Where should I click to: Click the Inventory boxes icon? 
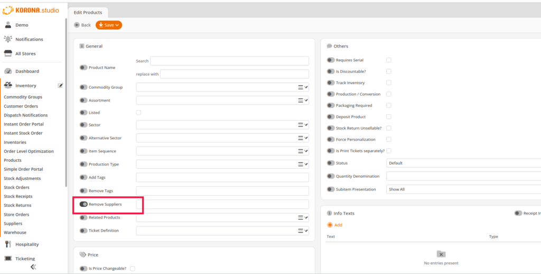[x=8, y=85]
